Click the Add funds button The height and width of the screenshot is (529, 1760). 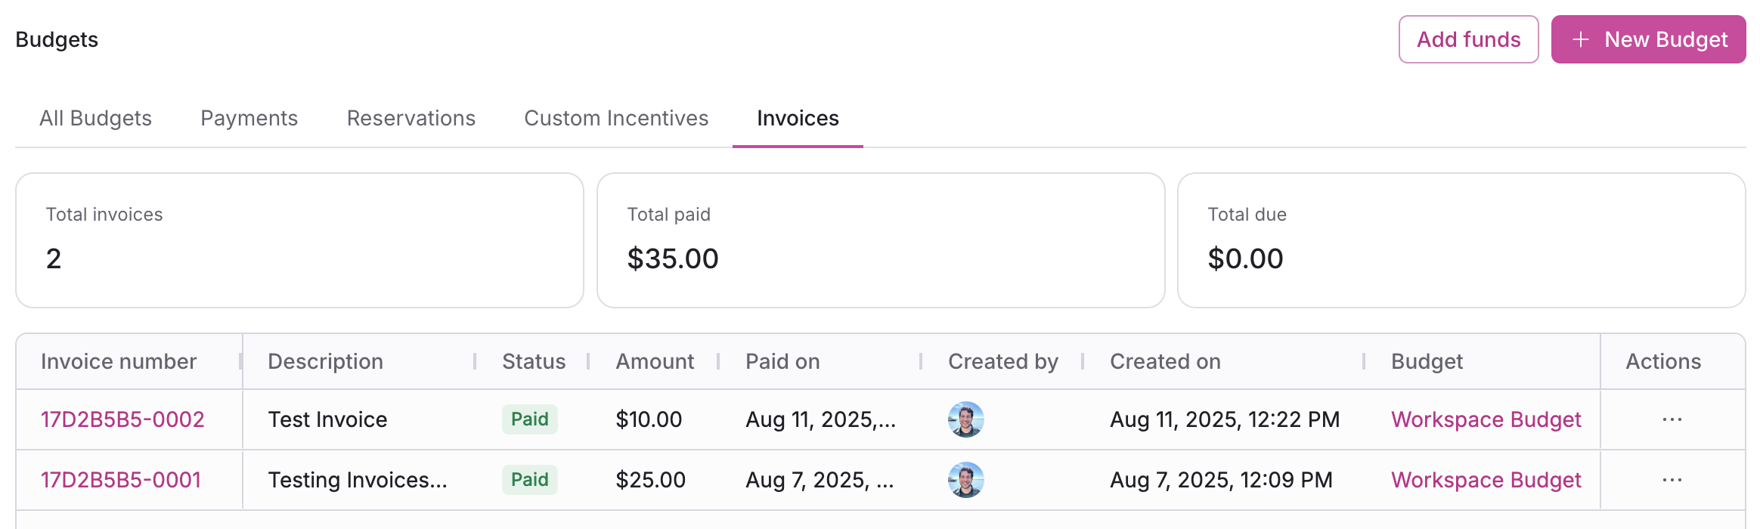(1468, 39)
